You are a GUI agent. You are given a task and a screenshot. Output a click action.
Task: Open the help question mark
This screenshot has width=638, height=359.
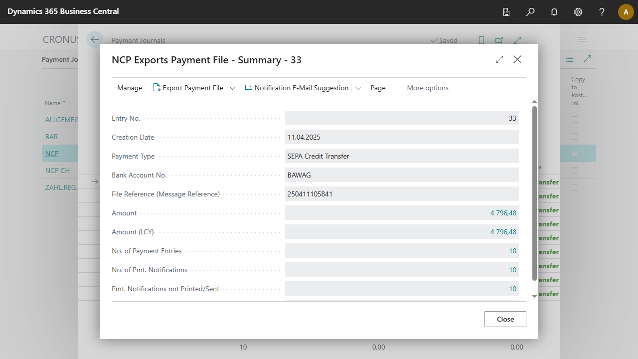(602, 12)
